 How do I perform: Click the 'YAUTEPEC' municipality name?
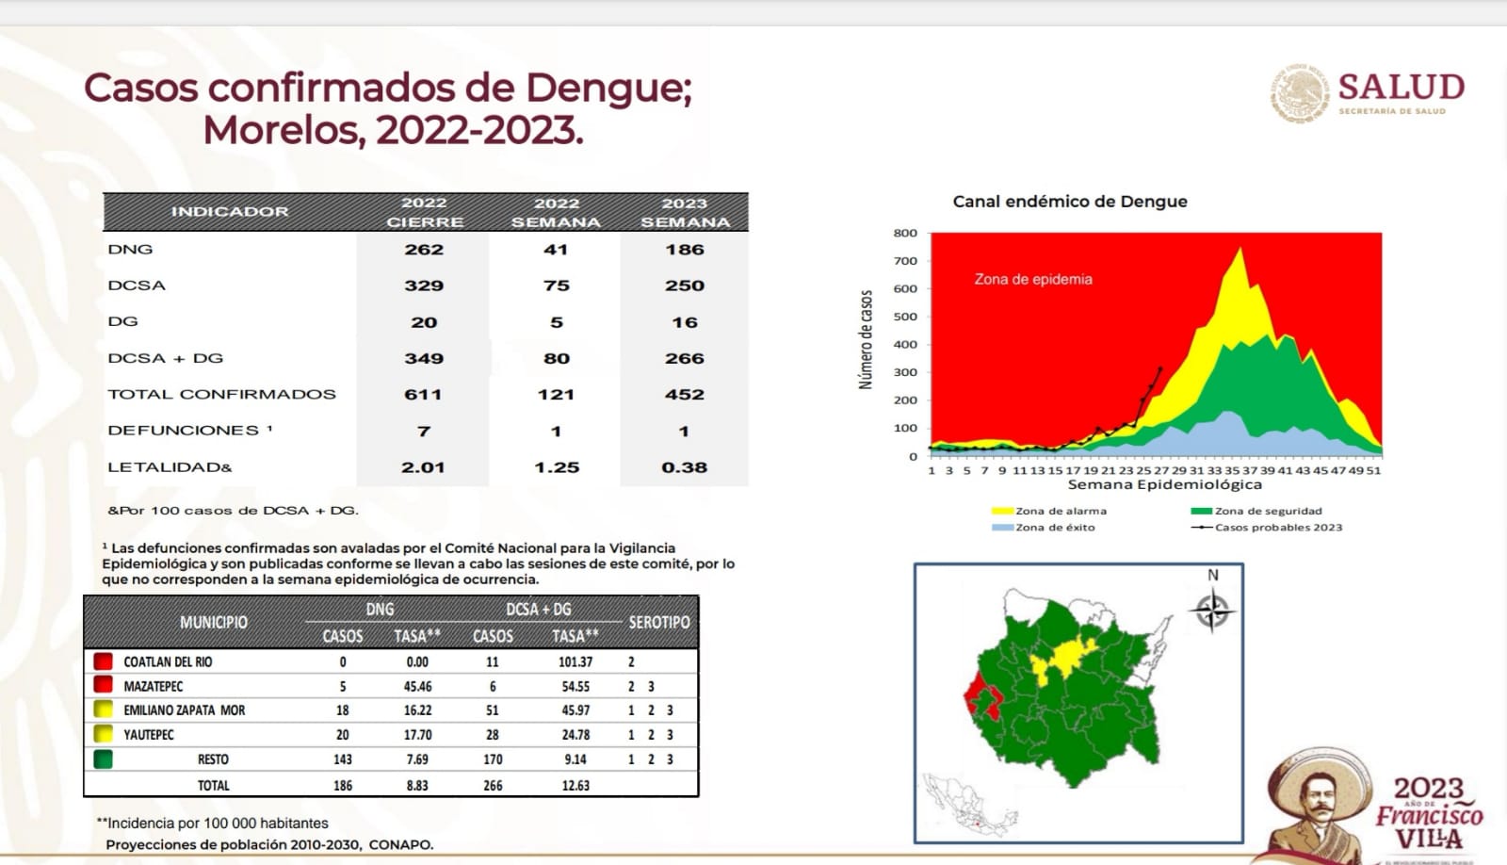click(149, 735)
